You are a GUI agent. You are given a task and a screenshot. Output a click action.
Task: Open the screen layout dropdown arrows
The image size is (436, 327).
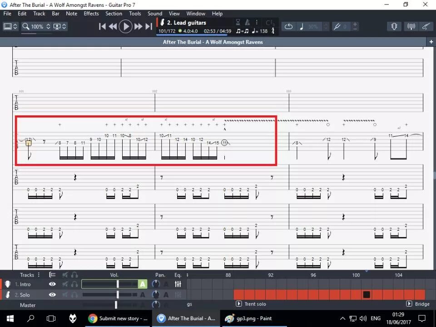(15, 26)
